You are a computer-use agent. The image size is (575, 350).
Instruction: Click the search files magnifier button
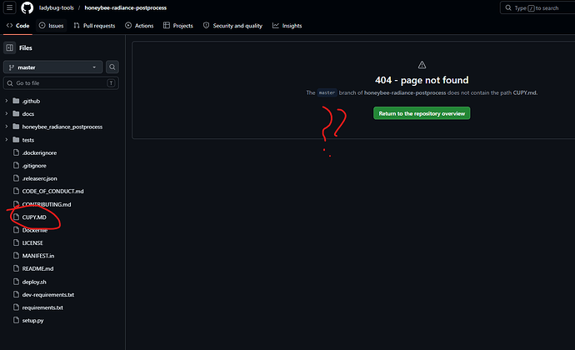(x=112, y=67)
